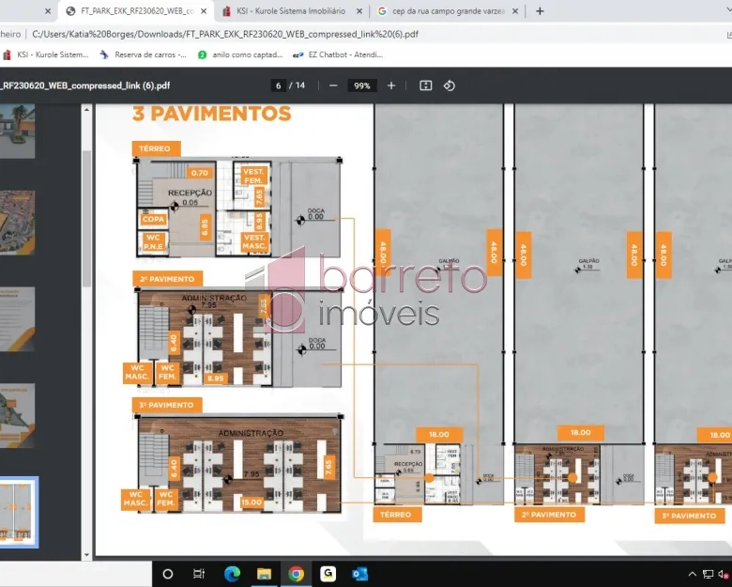
Task: Close the FT_PARK_EXK PDF tab
Action: (204, 11)
